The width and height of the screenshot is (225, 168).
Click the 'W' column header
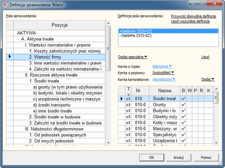[189, 91]
